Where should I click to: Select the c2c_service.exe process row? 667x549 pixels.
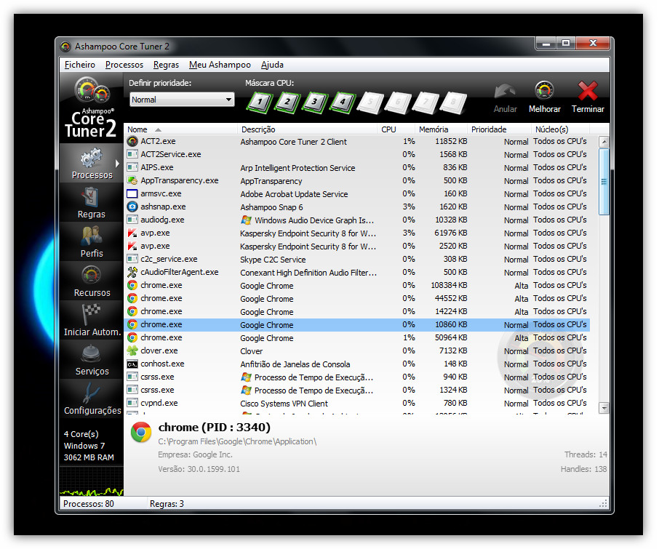pos(357,260)
